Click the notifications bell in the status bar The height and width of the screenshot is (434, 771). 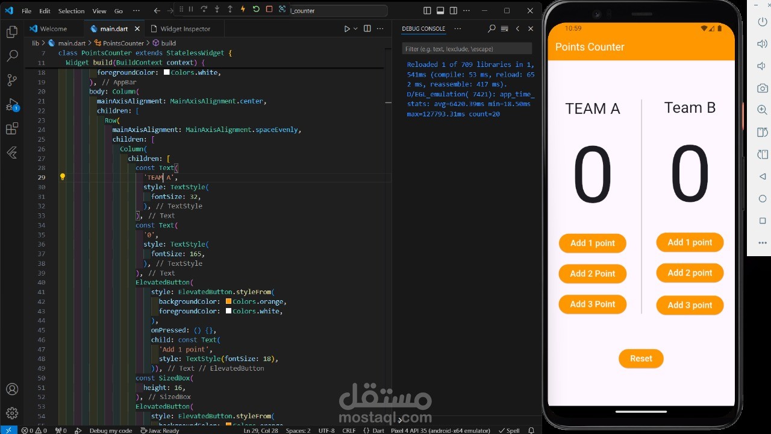(x=531, y=430)
